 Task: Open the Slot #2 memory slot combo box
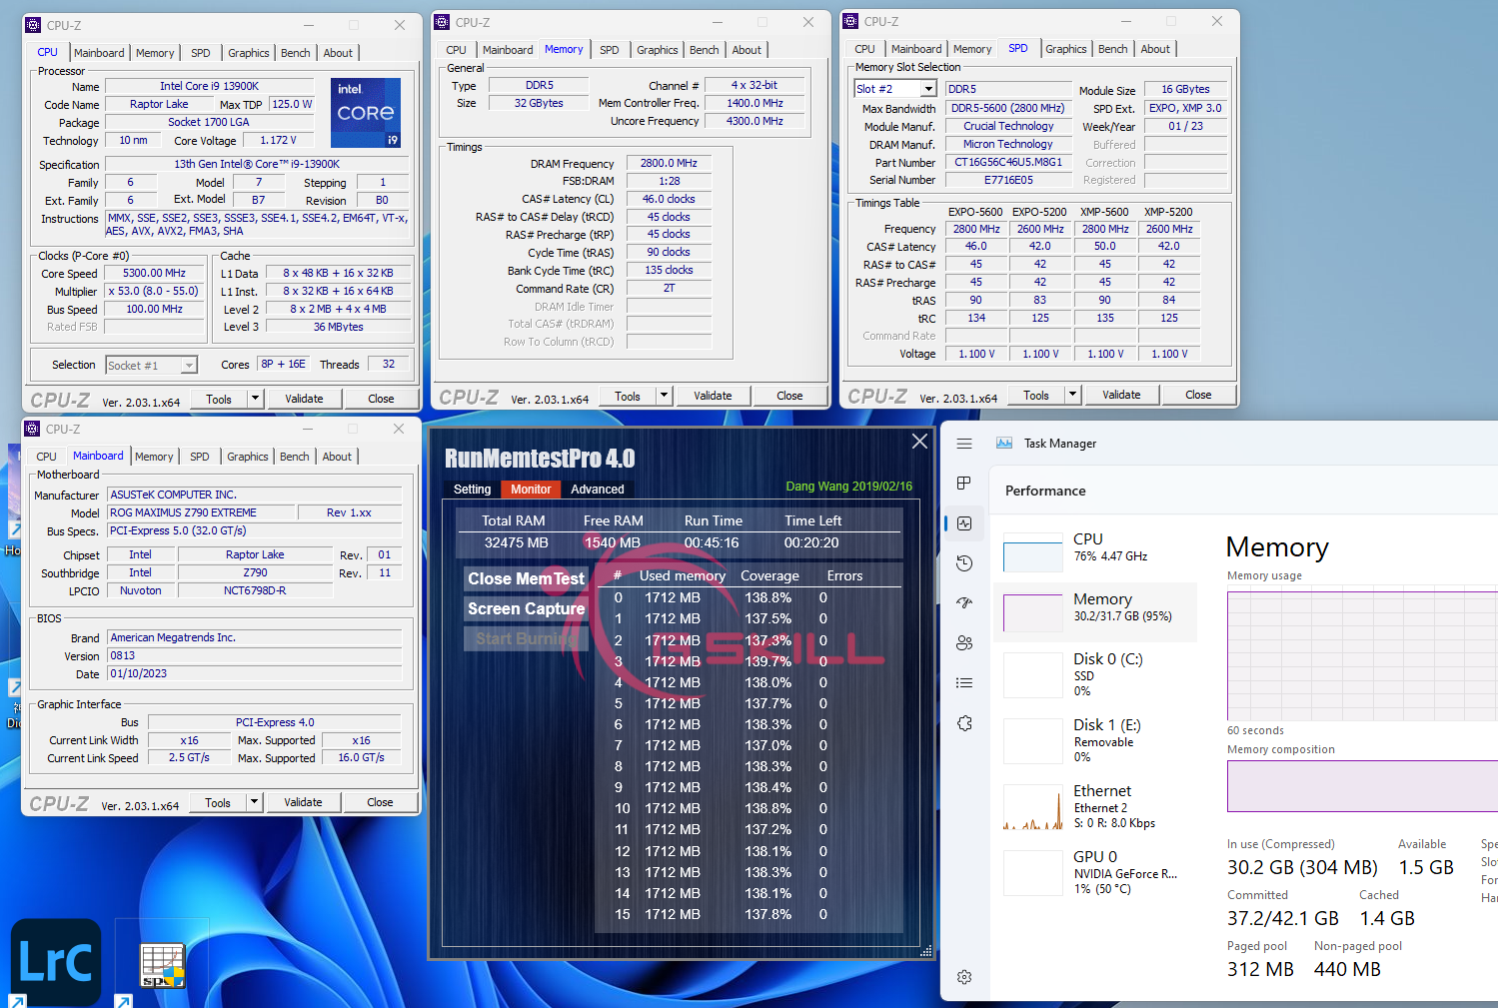pos(893,89)
